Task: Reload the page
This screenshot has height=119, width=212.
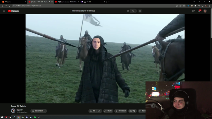Action: (x=10, y=6)
